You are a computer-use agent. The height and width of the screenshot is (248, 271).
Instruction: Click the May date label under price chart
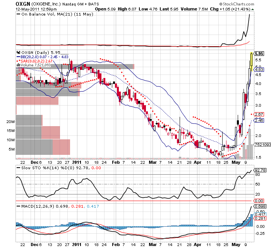[x=236, y=162]
